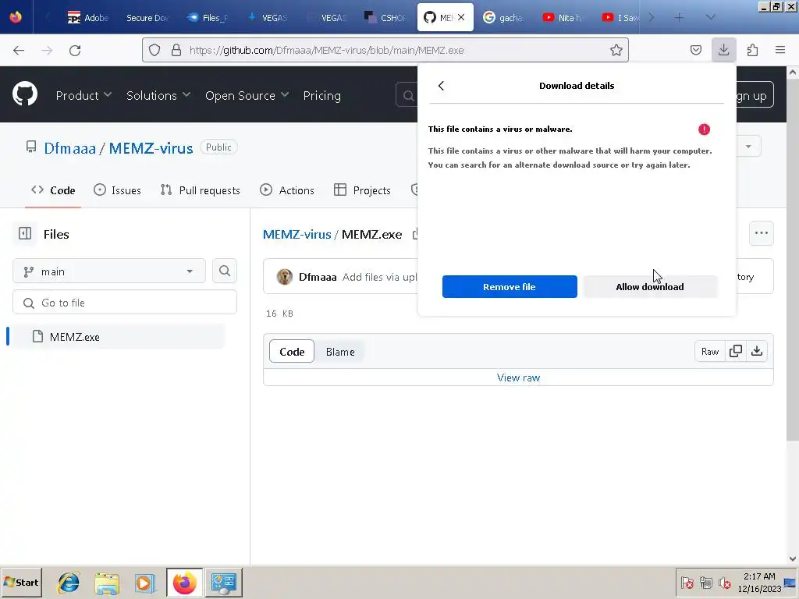Select MEMZ.exe in file tree
Viewport: 799px width, 599px height.
pyautogui.click(x=119, y=337)
